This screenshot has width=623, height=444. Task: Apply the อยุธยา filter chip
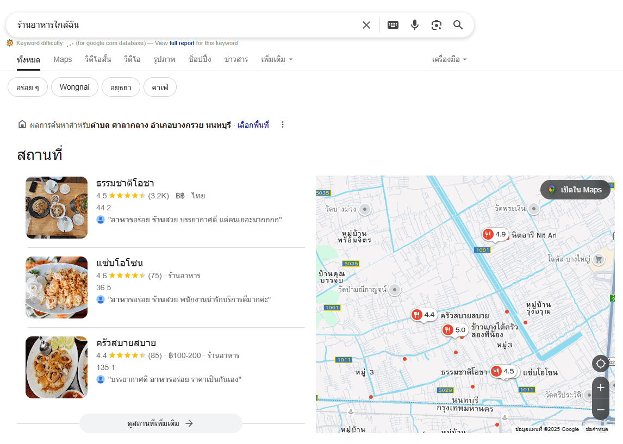121,87
